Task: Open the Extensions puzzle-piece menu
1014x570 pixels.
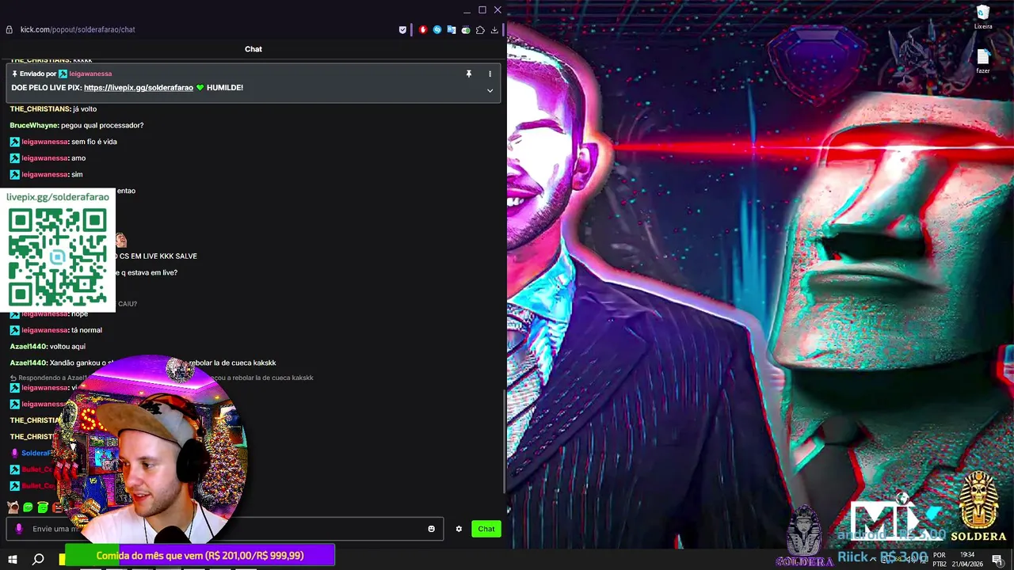Action: pyautogui.click(x=480, y=30)
